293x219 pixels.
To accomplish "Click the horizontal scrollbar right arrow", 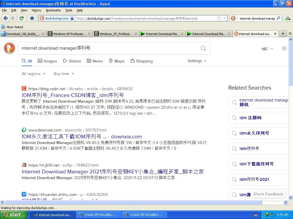I will pos(286,202).
